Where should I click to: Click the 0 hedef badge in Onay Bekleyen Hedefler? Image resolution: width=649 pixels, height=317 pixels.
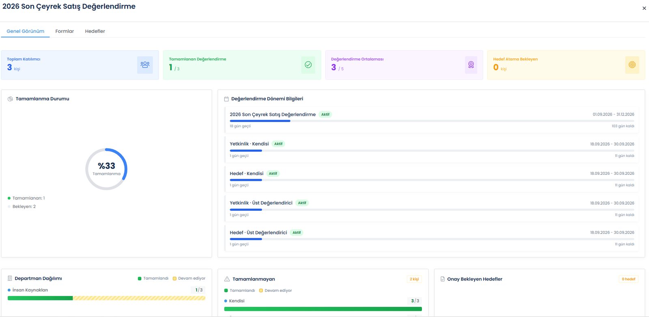click(629, 279)
